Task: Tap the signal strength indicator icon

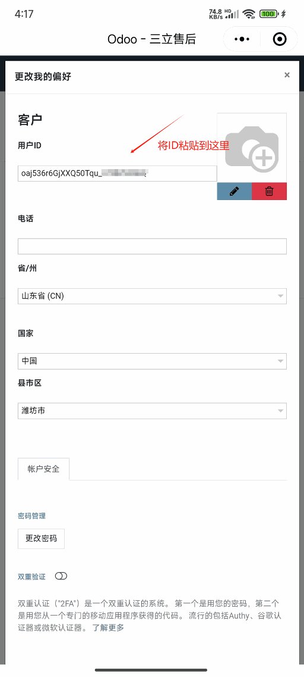Action: click(x=233, y=14)
